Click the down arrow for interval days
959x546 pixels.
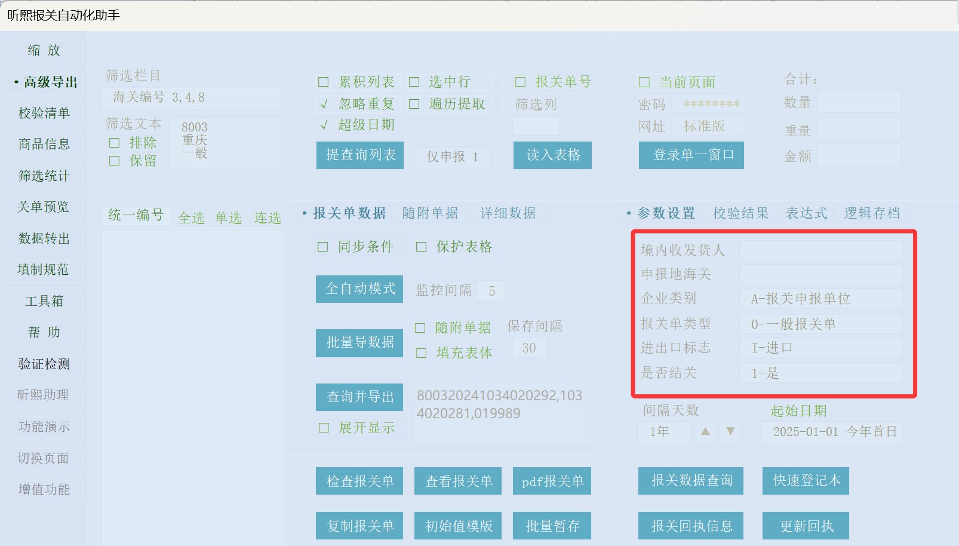(x=730, y=431)
